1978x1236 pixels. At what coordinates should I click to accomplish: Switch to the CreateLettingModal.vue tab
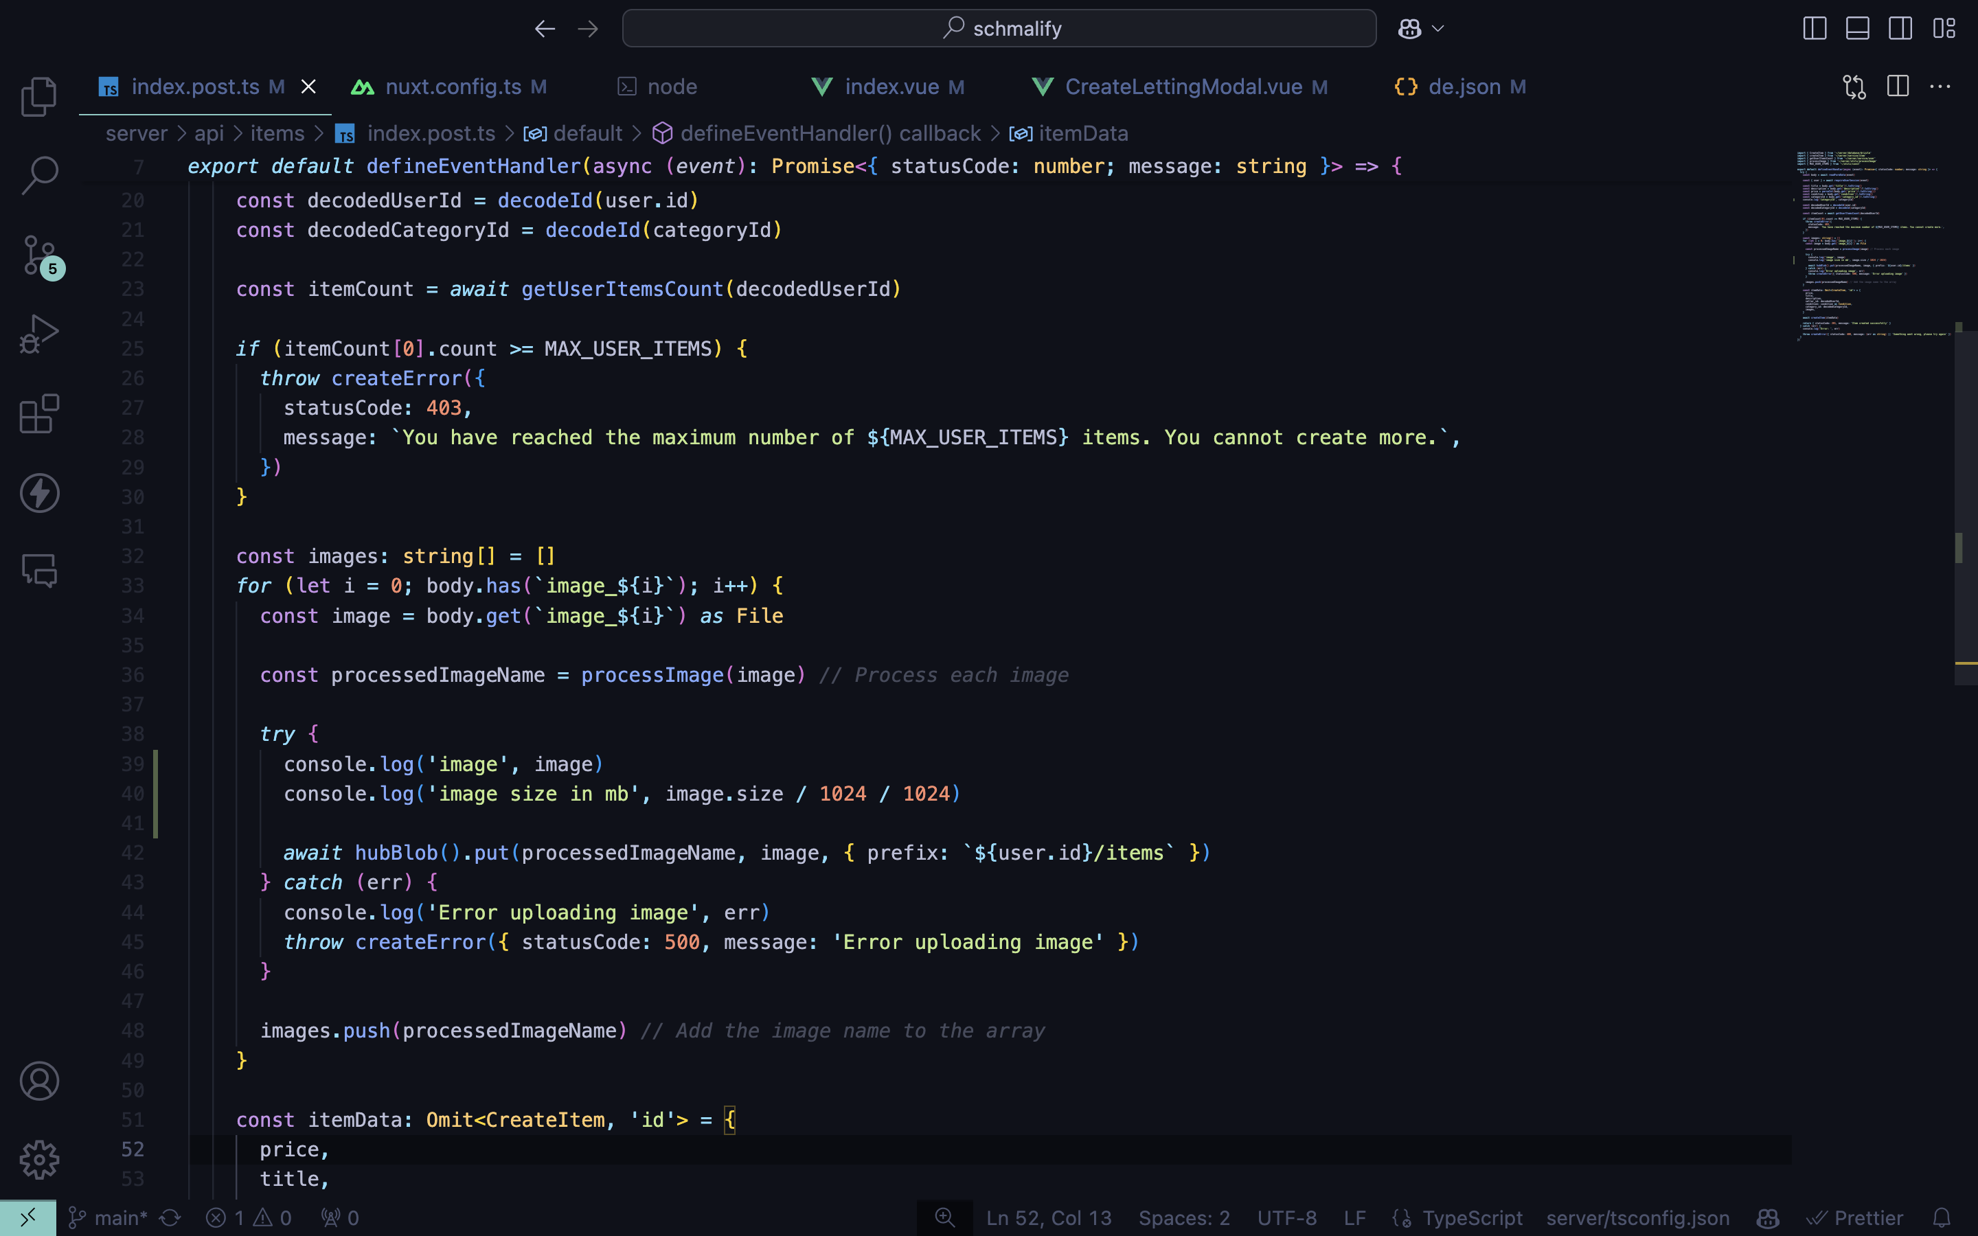[1183, 87]
